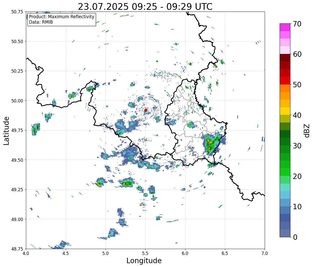Click the longitude tick label 4.5
This screenshot has height=267, width=313.
click(66, 253)
